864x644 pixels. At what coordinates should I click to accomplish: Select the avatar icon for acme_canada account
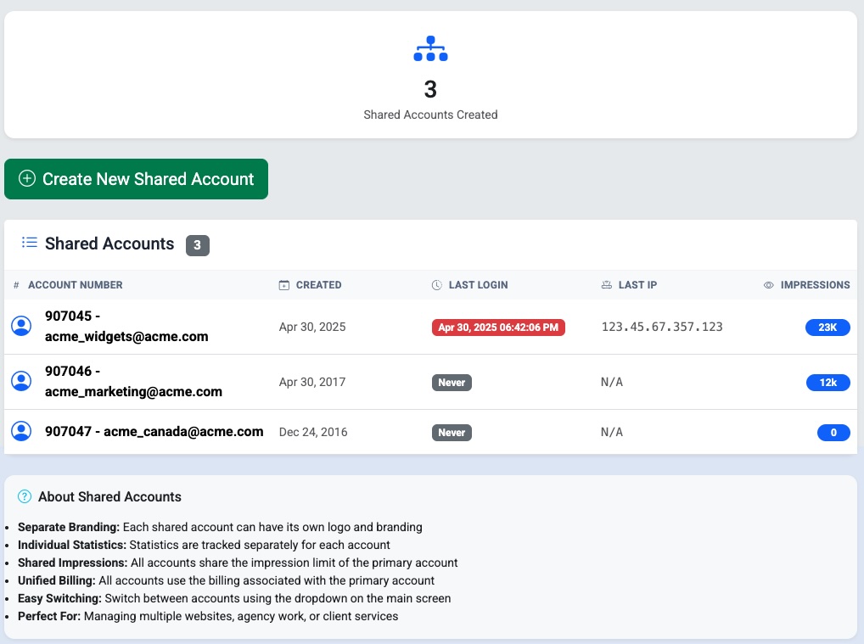(x=21, y=430)
